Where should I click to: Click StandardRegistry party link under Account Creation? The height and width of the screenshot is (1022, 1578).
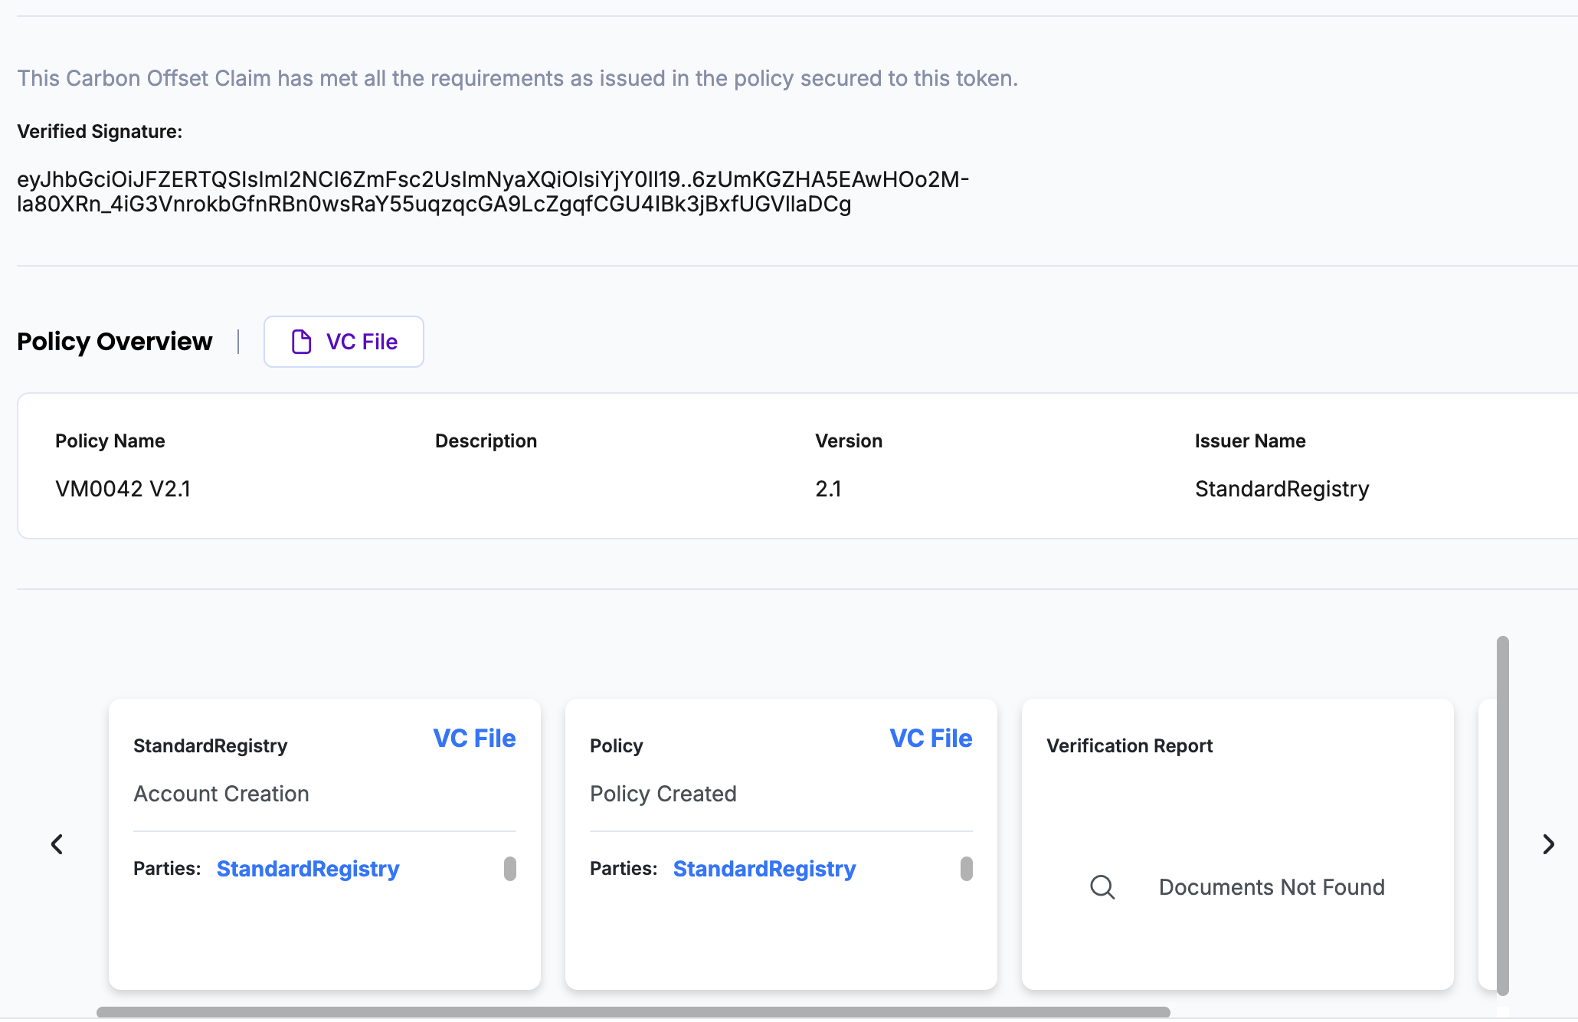[308, 869]
